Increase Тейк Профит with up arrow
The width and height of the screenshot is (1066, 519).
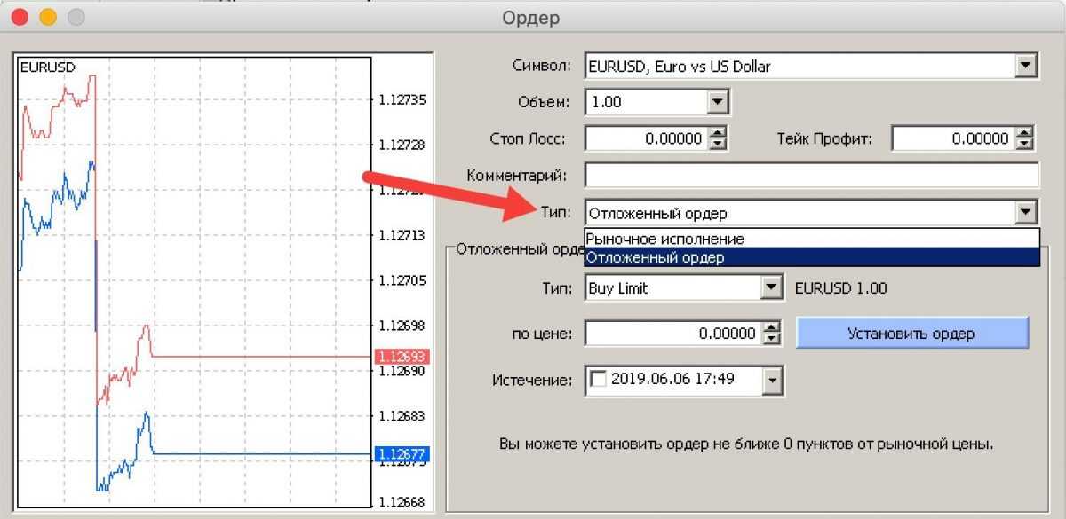tap(1026, 133)
